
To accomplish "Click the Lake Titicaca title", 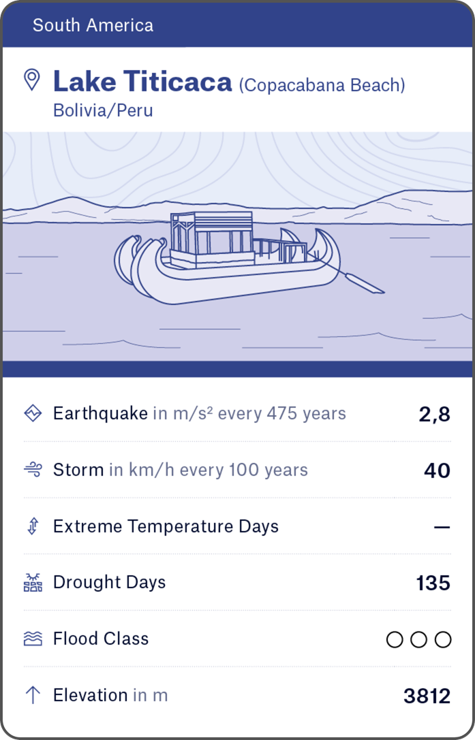I will tap(142, 82).
